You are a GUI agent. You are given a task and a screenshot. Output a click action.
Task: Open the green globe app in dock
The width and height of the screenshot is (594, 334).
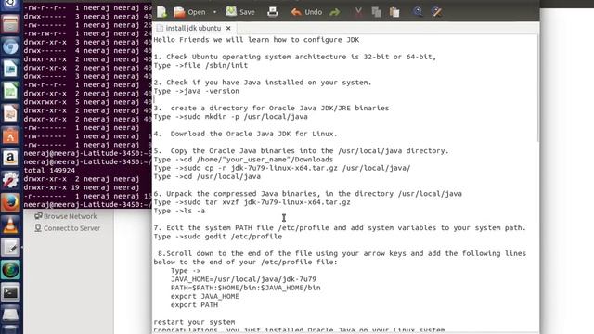[10, 270]
